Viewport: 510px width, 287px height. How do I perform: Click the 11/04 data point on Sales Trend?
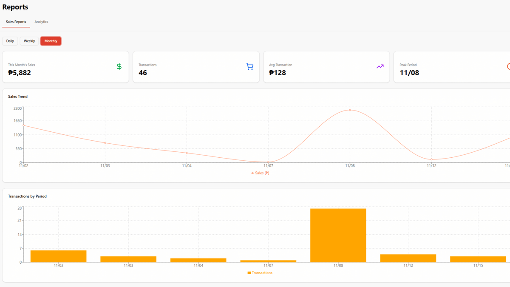click(x=187, y=153)
